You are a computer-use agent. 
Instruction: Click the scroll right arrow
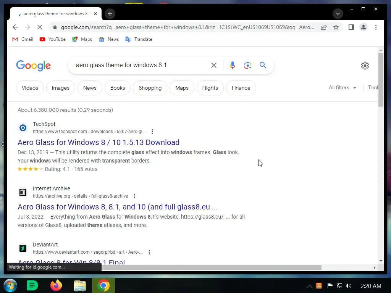pos(374,267)
